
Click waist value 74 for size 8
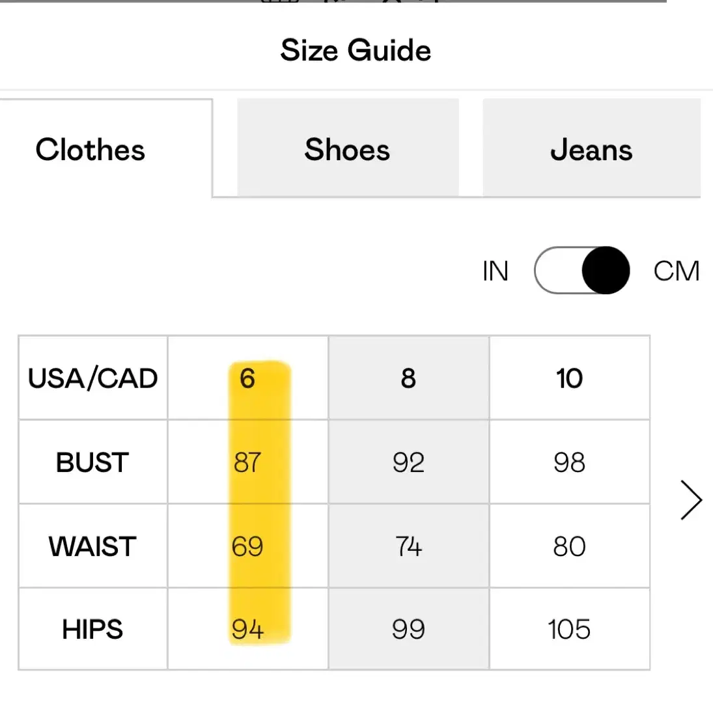point(408,546)
